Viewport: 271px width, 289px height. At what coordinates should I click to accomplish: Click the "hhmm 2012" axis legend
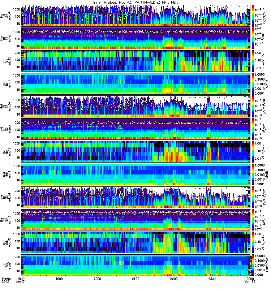[5, 281]
